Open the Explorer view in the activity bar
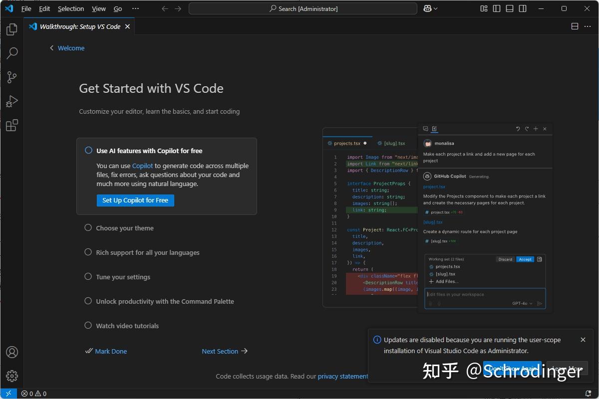 (x=11, y=29)
